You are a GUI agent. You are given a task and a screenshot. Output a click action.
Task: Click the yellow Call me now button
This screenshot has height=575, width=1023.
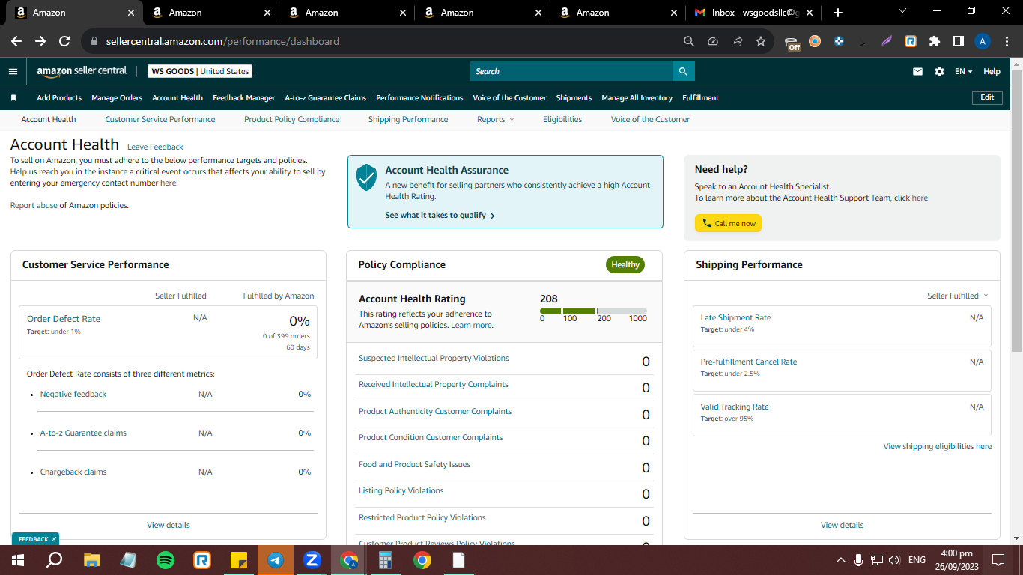728,223
